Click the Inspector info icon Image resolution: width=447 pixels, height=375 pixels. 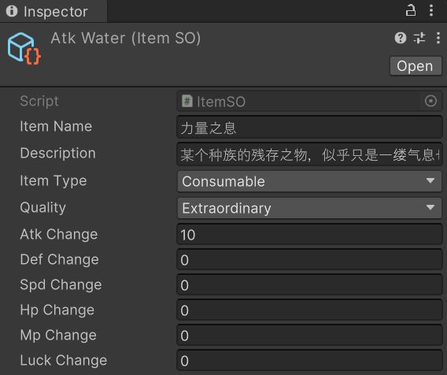12,11
